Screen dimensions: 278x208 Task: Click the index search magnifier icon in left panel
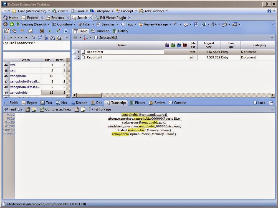[6, 31]
